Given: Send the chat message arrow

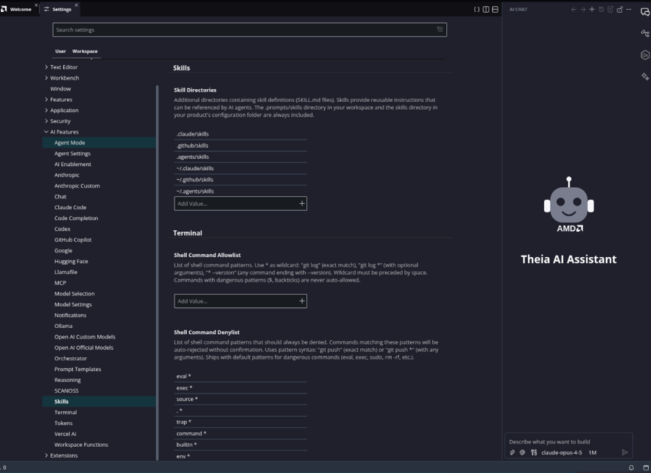Looking at the screenshot, I should [x=624, y=452].
